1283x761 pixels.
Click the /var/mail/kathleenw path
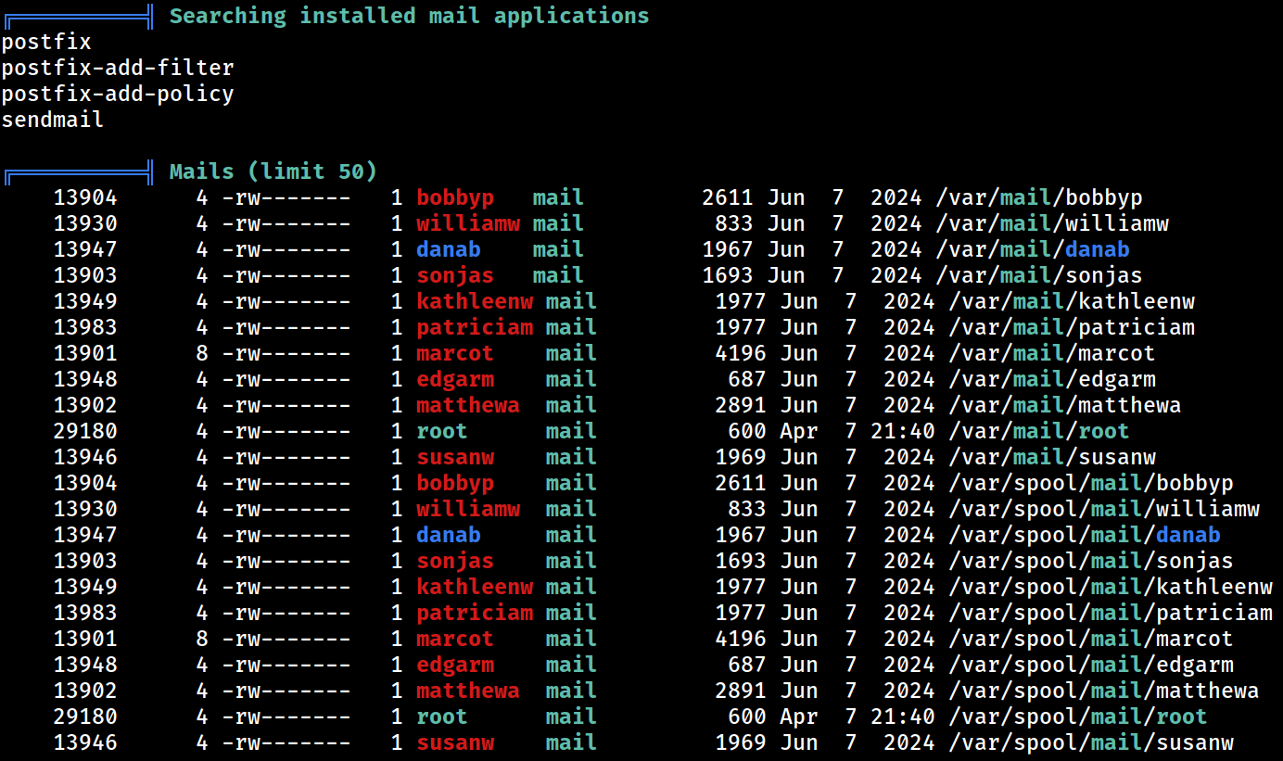click(1072, 301)
